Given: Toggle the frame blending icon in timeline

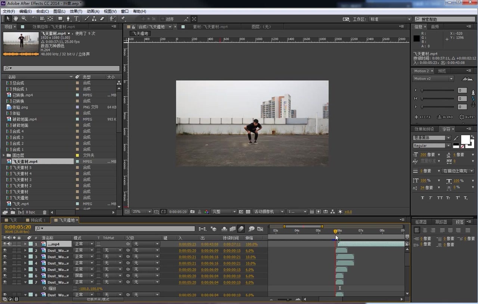Looking at the screenshot, I should click(x=232, y=229).
